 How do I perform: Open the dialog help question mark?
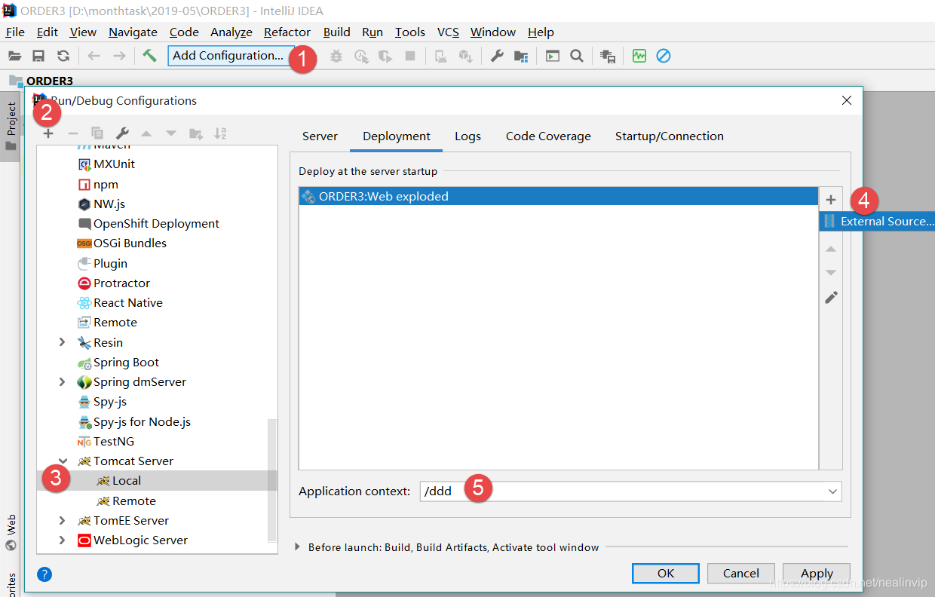[x=44, y=574]
